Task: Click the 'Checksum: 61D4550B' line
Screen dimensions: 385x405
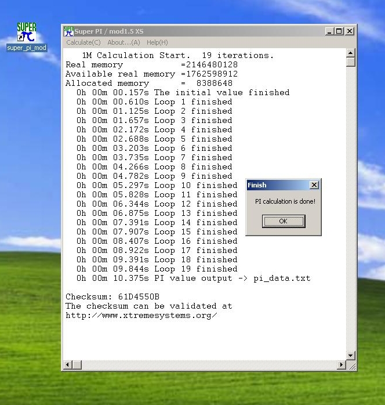Action: [x=112, y=296]
